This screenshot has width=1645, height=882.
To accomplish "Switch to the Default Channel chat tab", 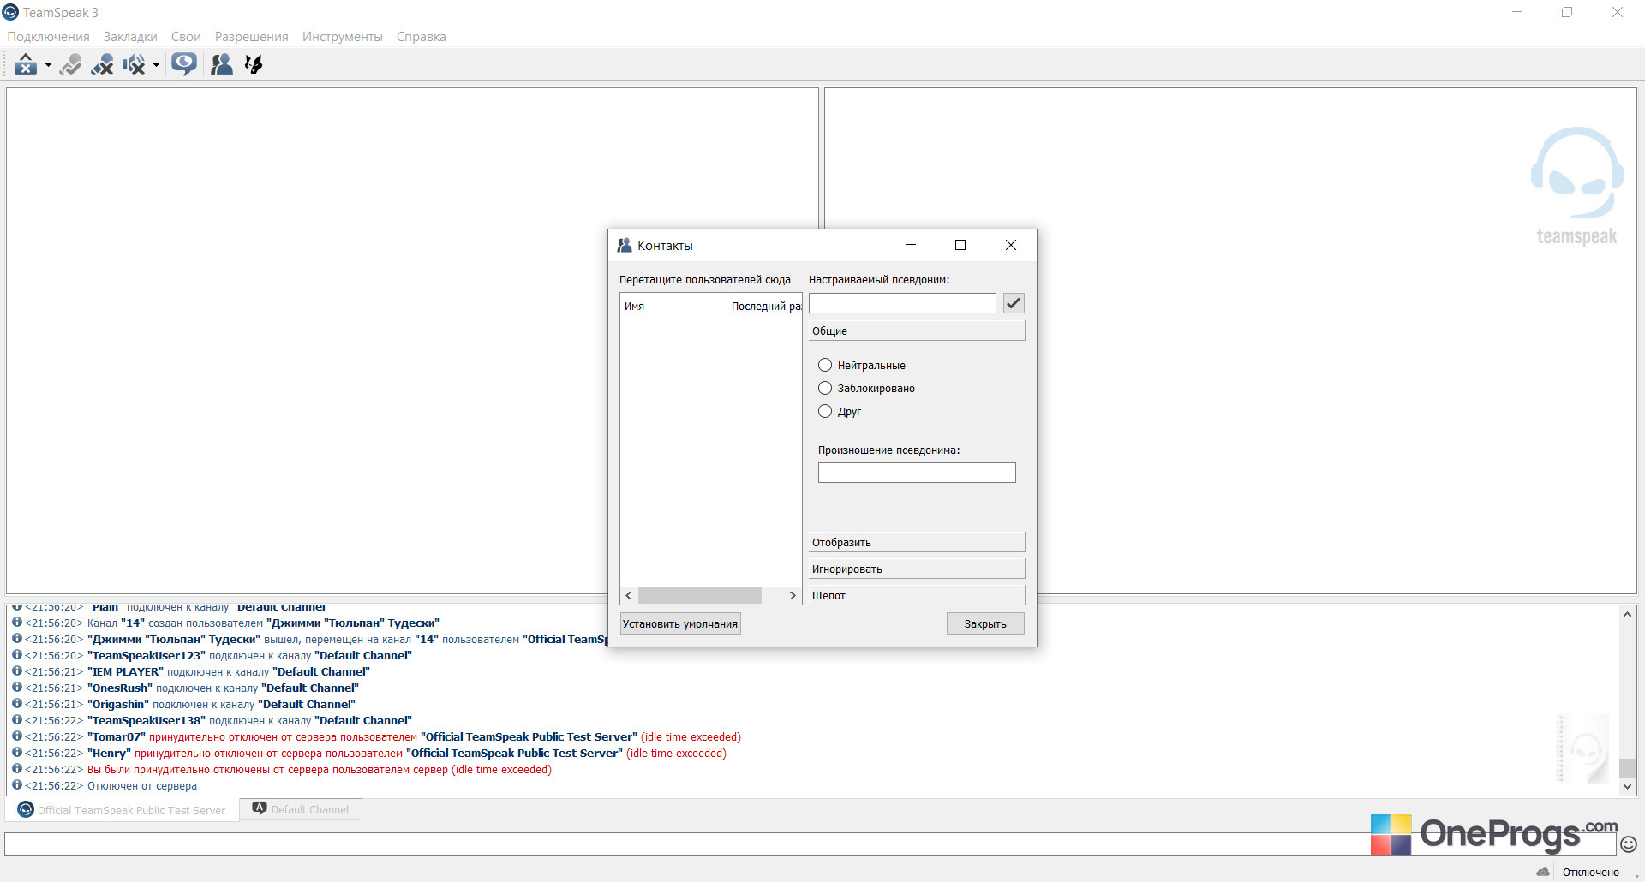I will pos(301,809).
